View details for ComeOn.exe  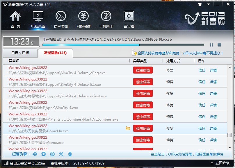[213, 128]
